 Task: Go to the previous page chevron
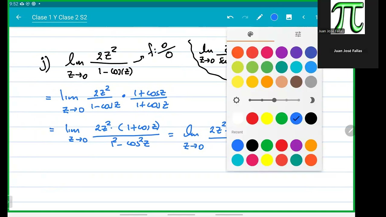[304, 17]
